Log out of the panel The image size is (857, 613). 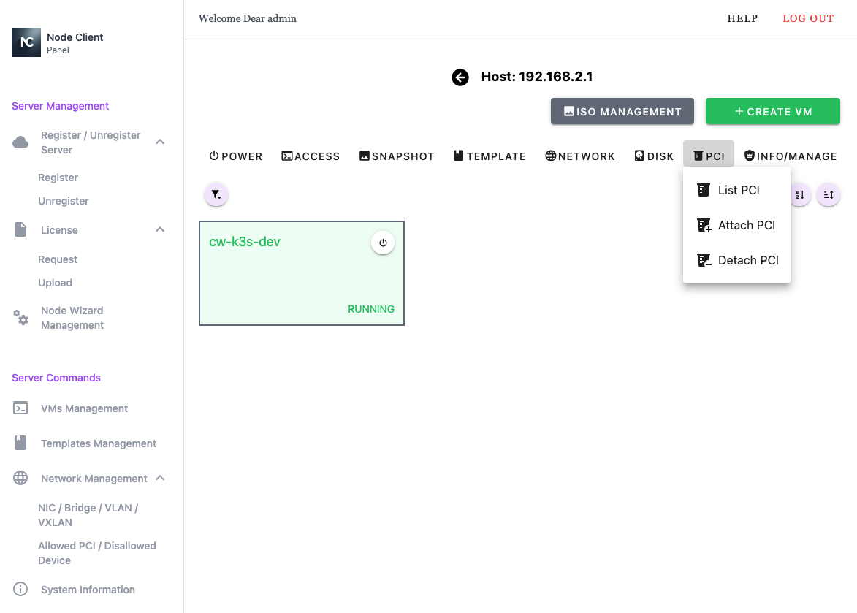(x=807, y=18)
